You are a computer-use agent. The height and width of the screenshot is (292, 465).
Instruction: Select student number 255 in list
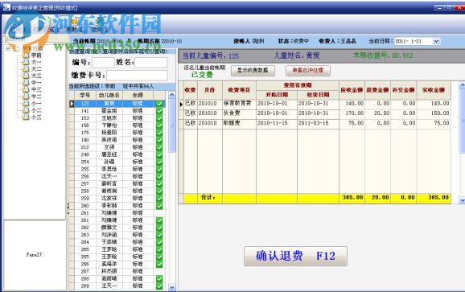click(85, 169)
